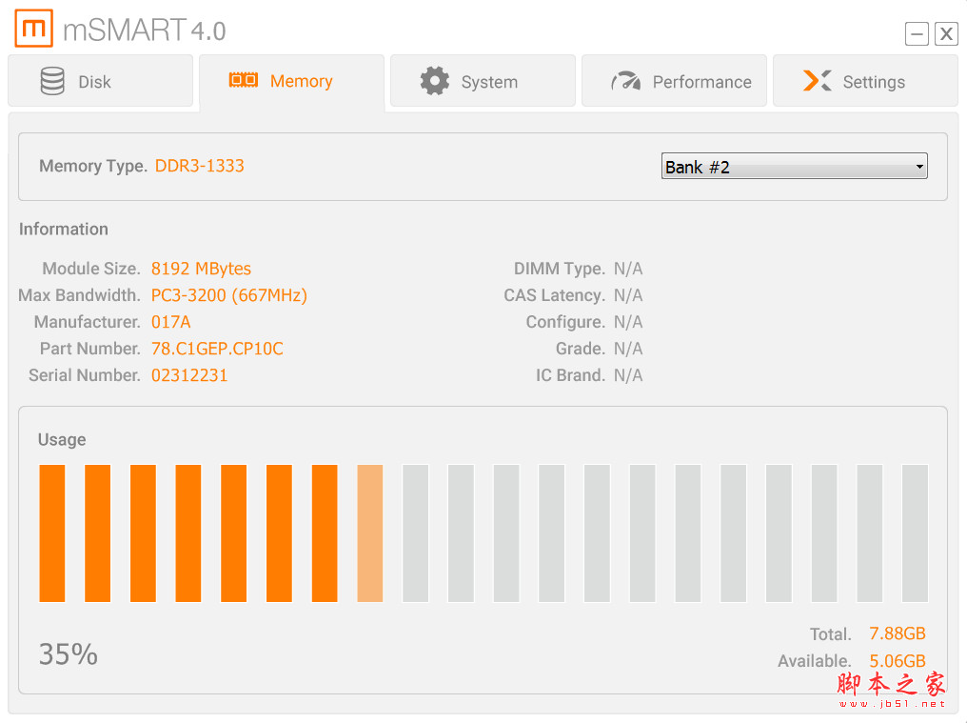Click the Total 7.88GB value
The width and height of the screenshot is (967, 723).
point(898,633)
